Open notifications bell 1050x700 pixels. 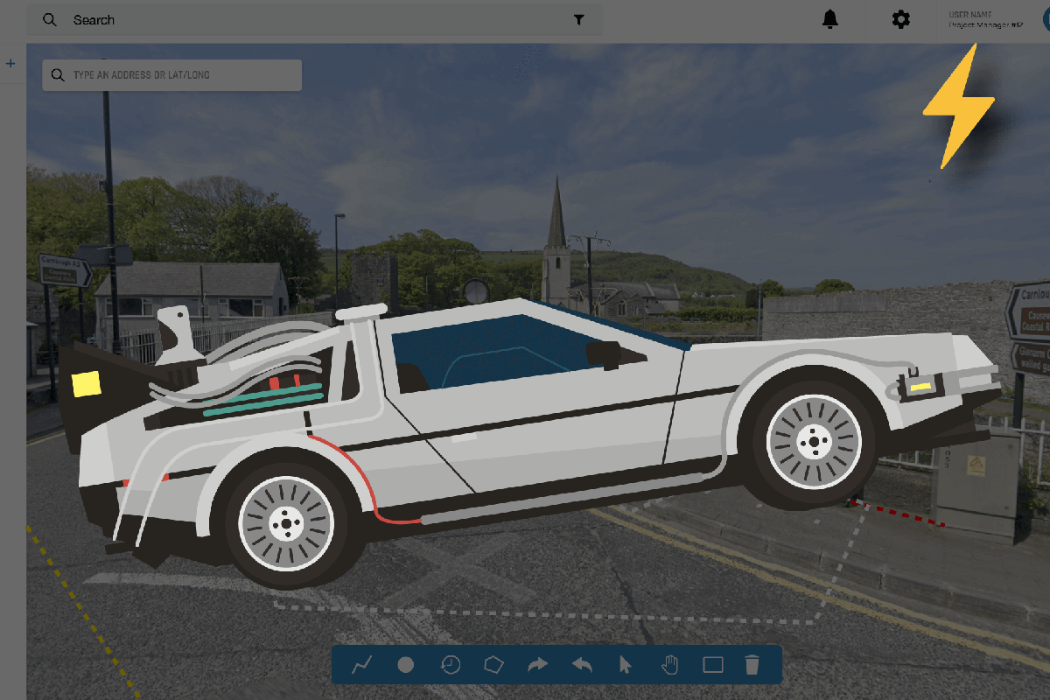(830, 19)
